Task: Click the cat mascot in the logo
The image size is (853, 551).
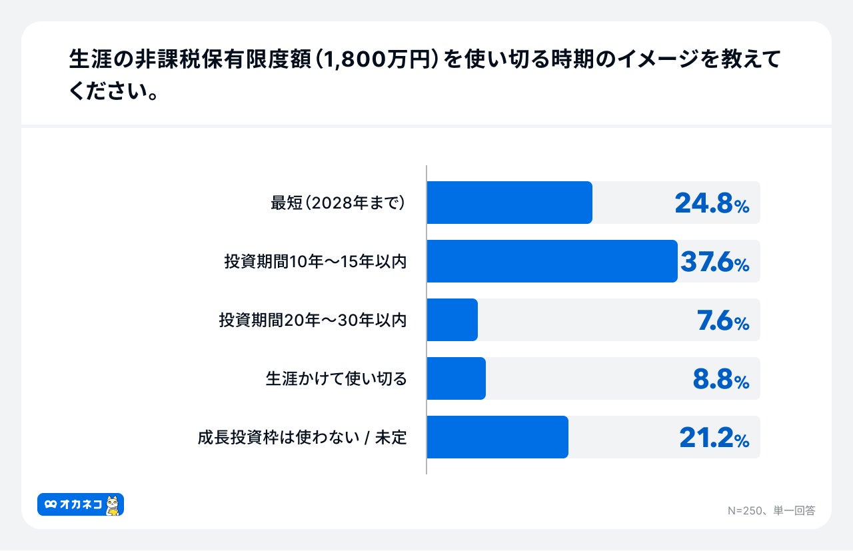Action: click(114, 505)
